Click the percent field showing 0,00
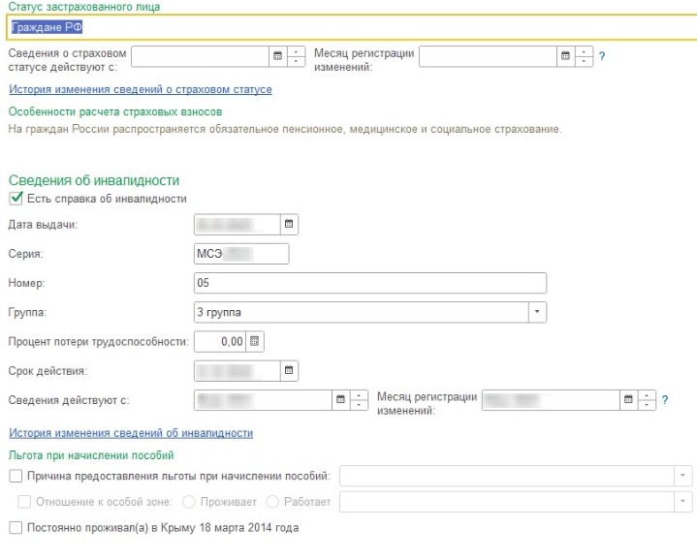 220,341
